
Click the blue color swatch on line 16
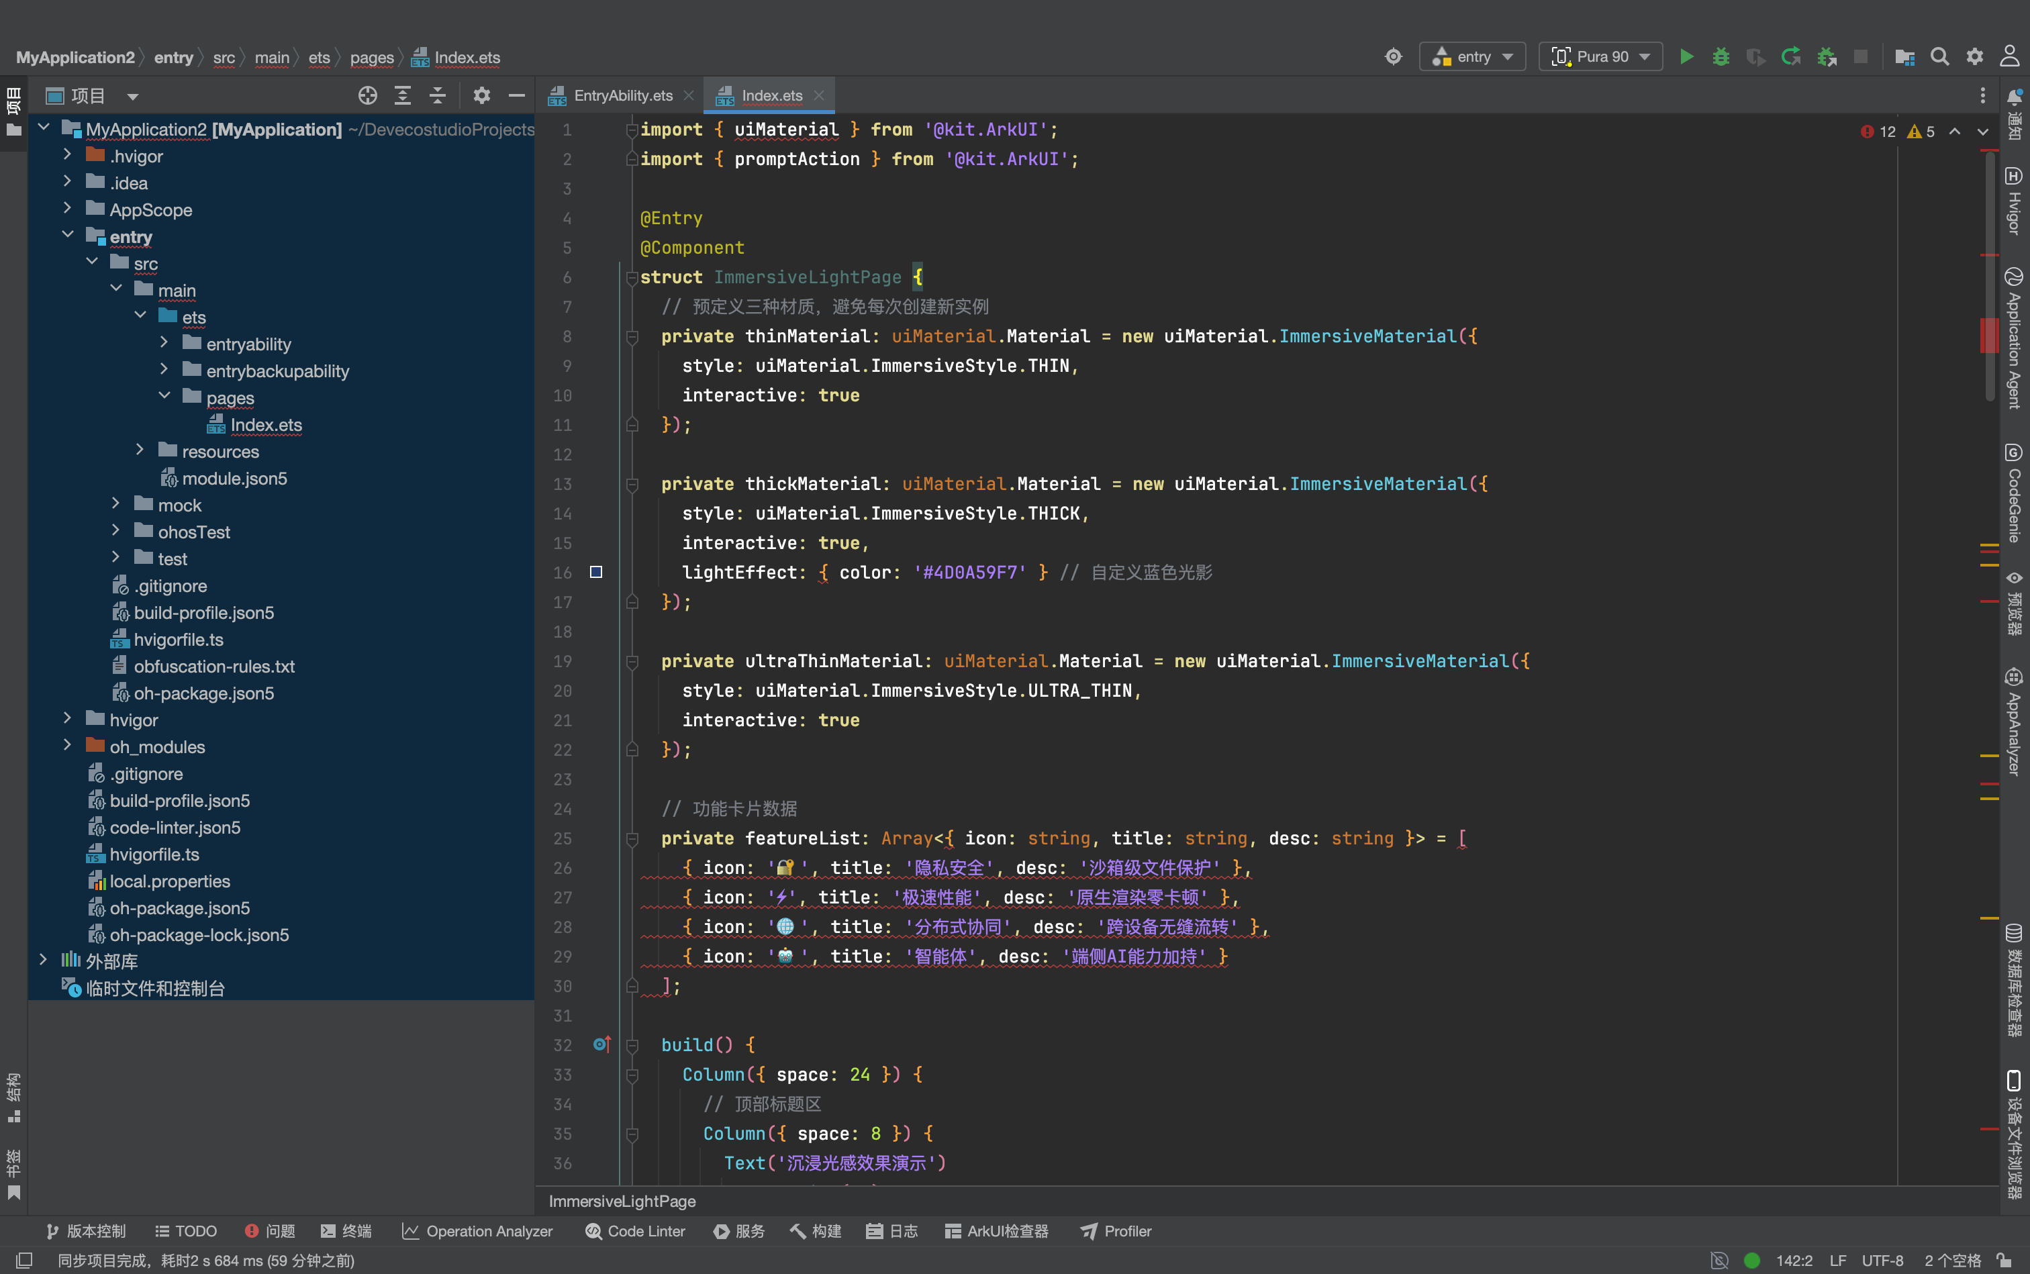595,572
